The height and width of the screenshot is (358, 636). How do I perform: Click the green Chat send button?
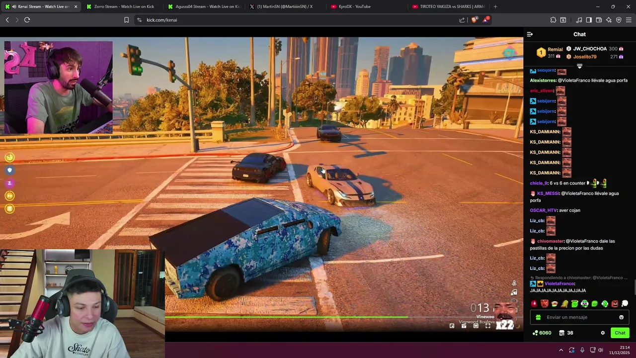[x=620, y=333]
